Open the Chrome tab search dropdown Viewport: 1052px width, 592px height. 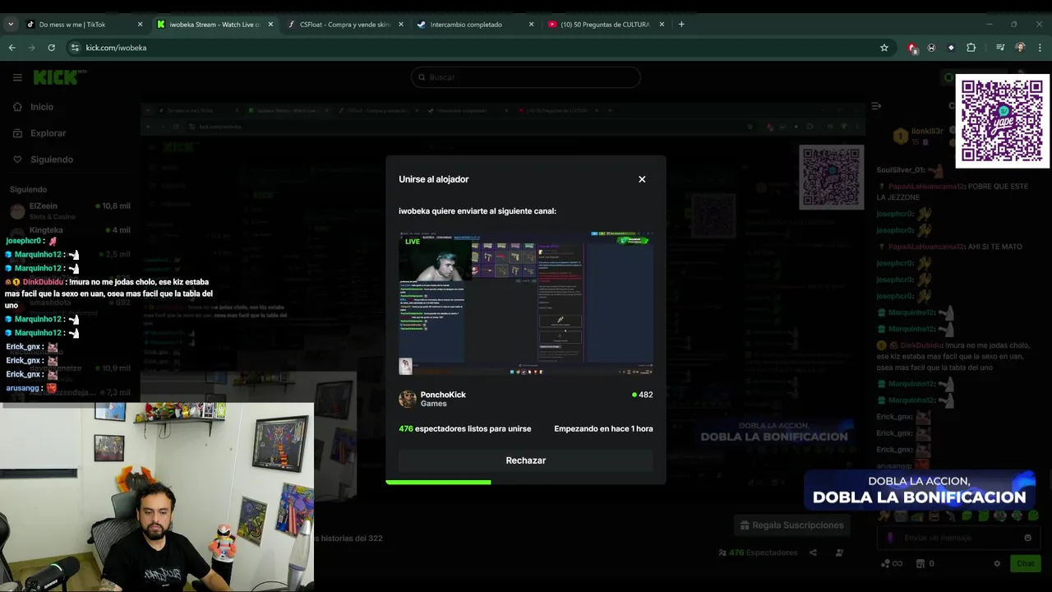point(11,25)
